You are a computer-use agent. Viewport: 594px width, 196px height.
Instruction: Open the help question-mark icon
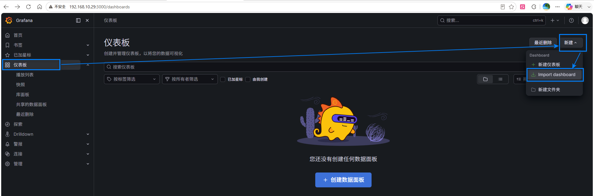571,20
